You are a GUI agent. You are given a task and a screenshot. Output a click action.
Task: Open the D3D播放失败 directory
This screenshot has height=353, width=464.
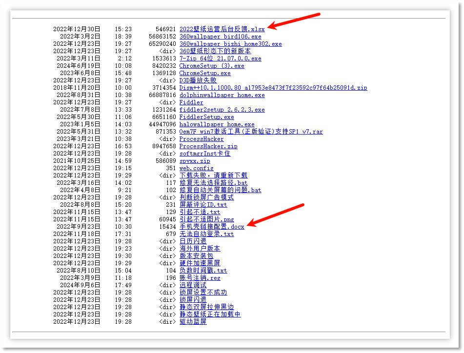(198, 80)
